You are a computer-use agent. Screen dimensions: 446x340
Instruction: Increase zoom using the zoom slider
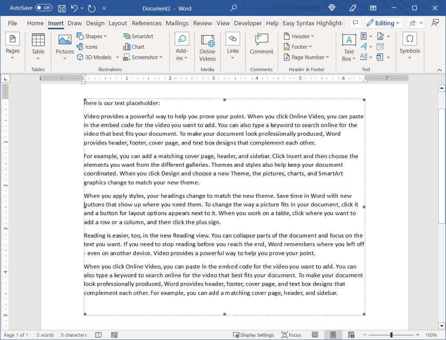pyautogui.click(x=418, y=335)
